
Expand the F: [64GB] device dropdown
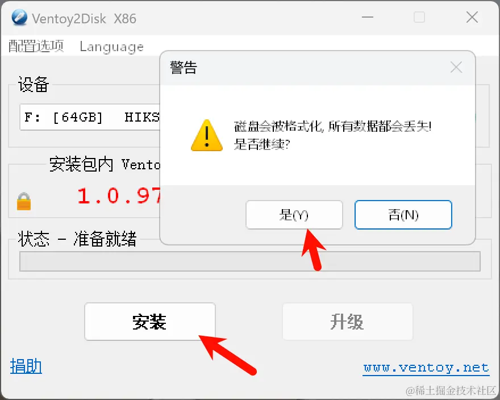(90, 117)
